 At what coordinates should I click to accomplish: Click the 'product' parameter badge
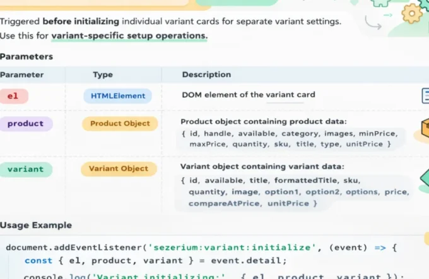click(x=25, y=124)
